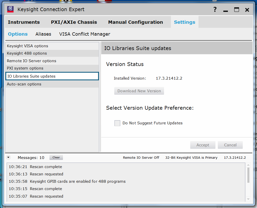Collapse the messages panel arrow

click(x=9, y=157)
